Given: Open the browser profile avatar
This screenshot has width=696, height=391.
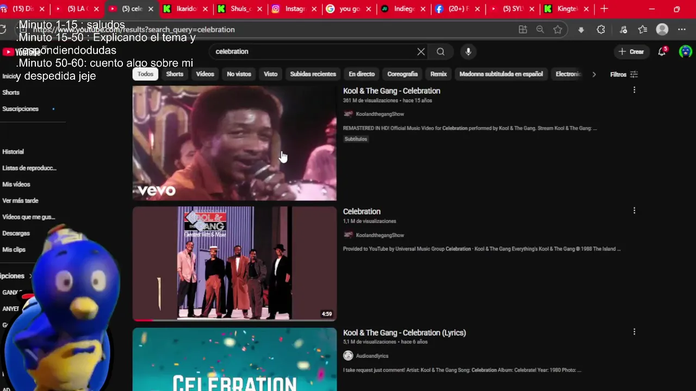Looking at the screenshot, I should [662, 29].
